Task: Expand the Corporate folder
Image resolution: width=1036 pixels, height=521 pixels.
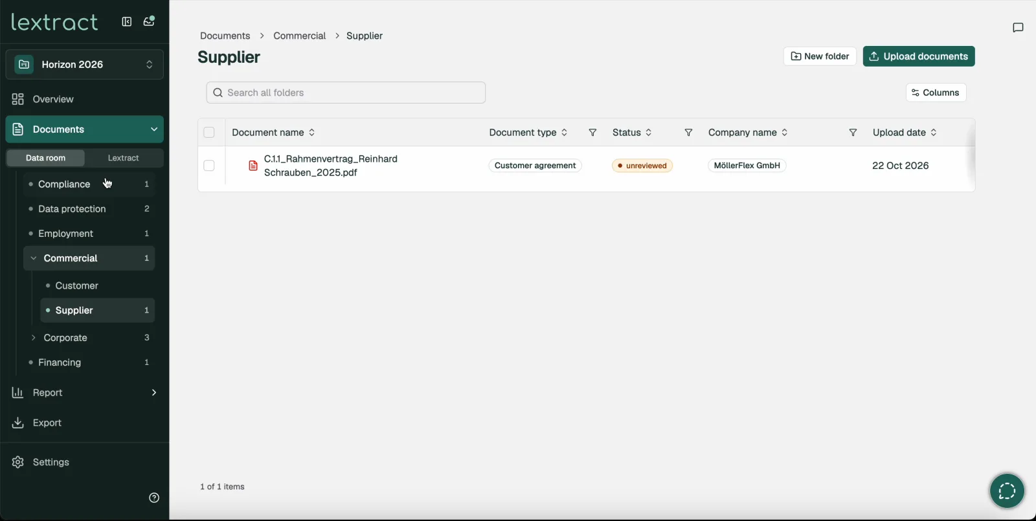Action: [34, 338]
